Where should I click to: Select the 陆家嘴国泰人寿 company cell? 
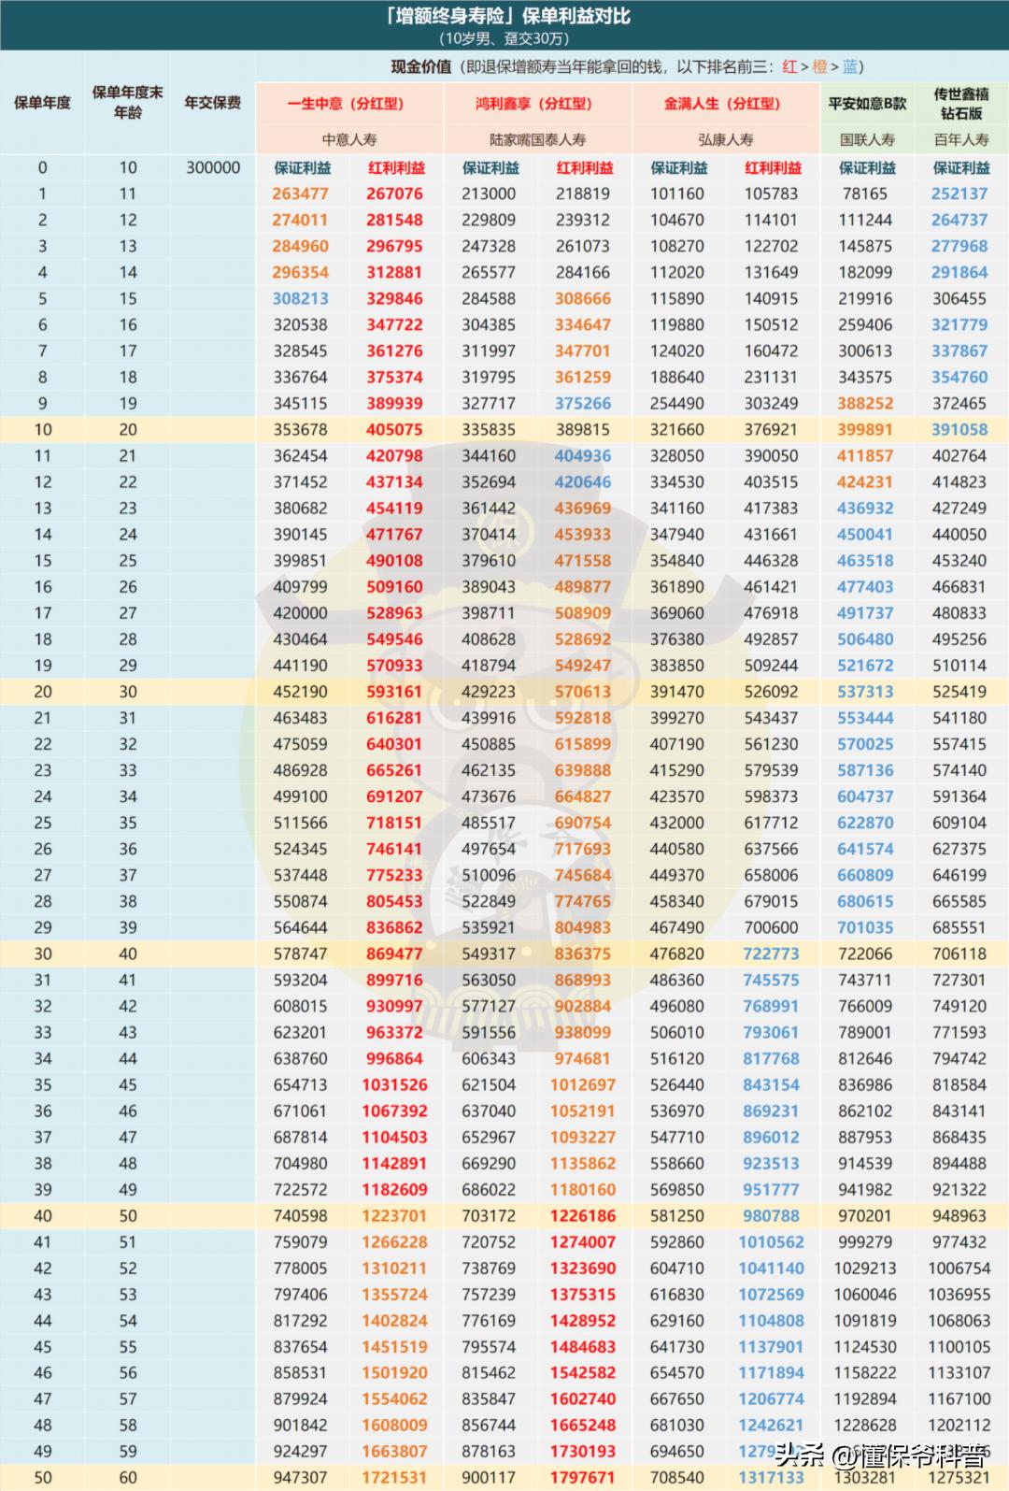pyautogui.click(x=537, y=139)
